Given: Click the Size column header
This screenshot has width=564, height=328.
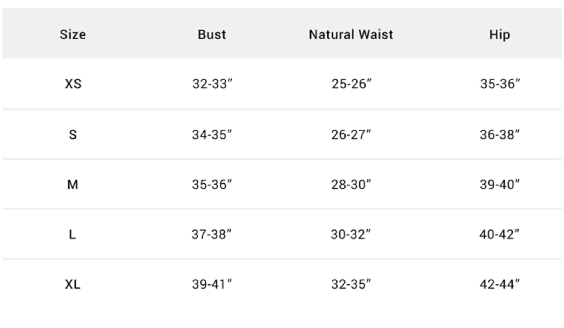Looking at the screenshot, I should [73, 35].
